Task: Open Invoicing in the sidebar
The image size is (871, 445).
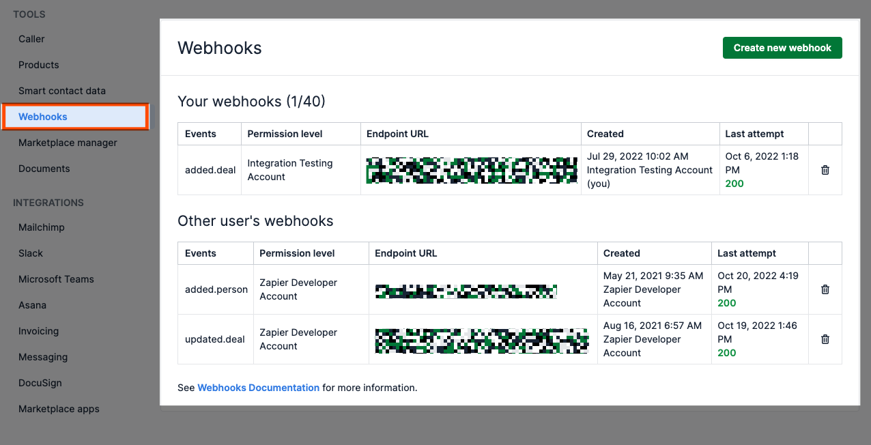Action: click(38, 331)
